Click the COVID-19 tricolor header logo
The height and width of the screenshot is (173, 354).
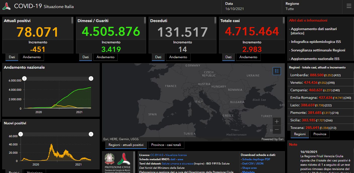6,6
